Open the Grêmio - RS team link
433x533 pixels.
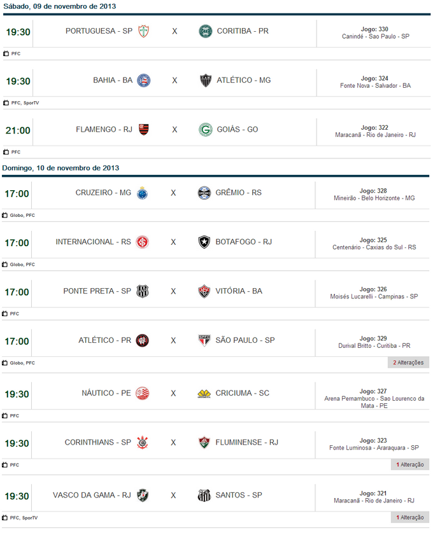tap(238, 193)
